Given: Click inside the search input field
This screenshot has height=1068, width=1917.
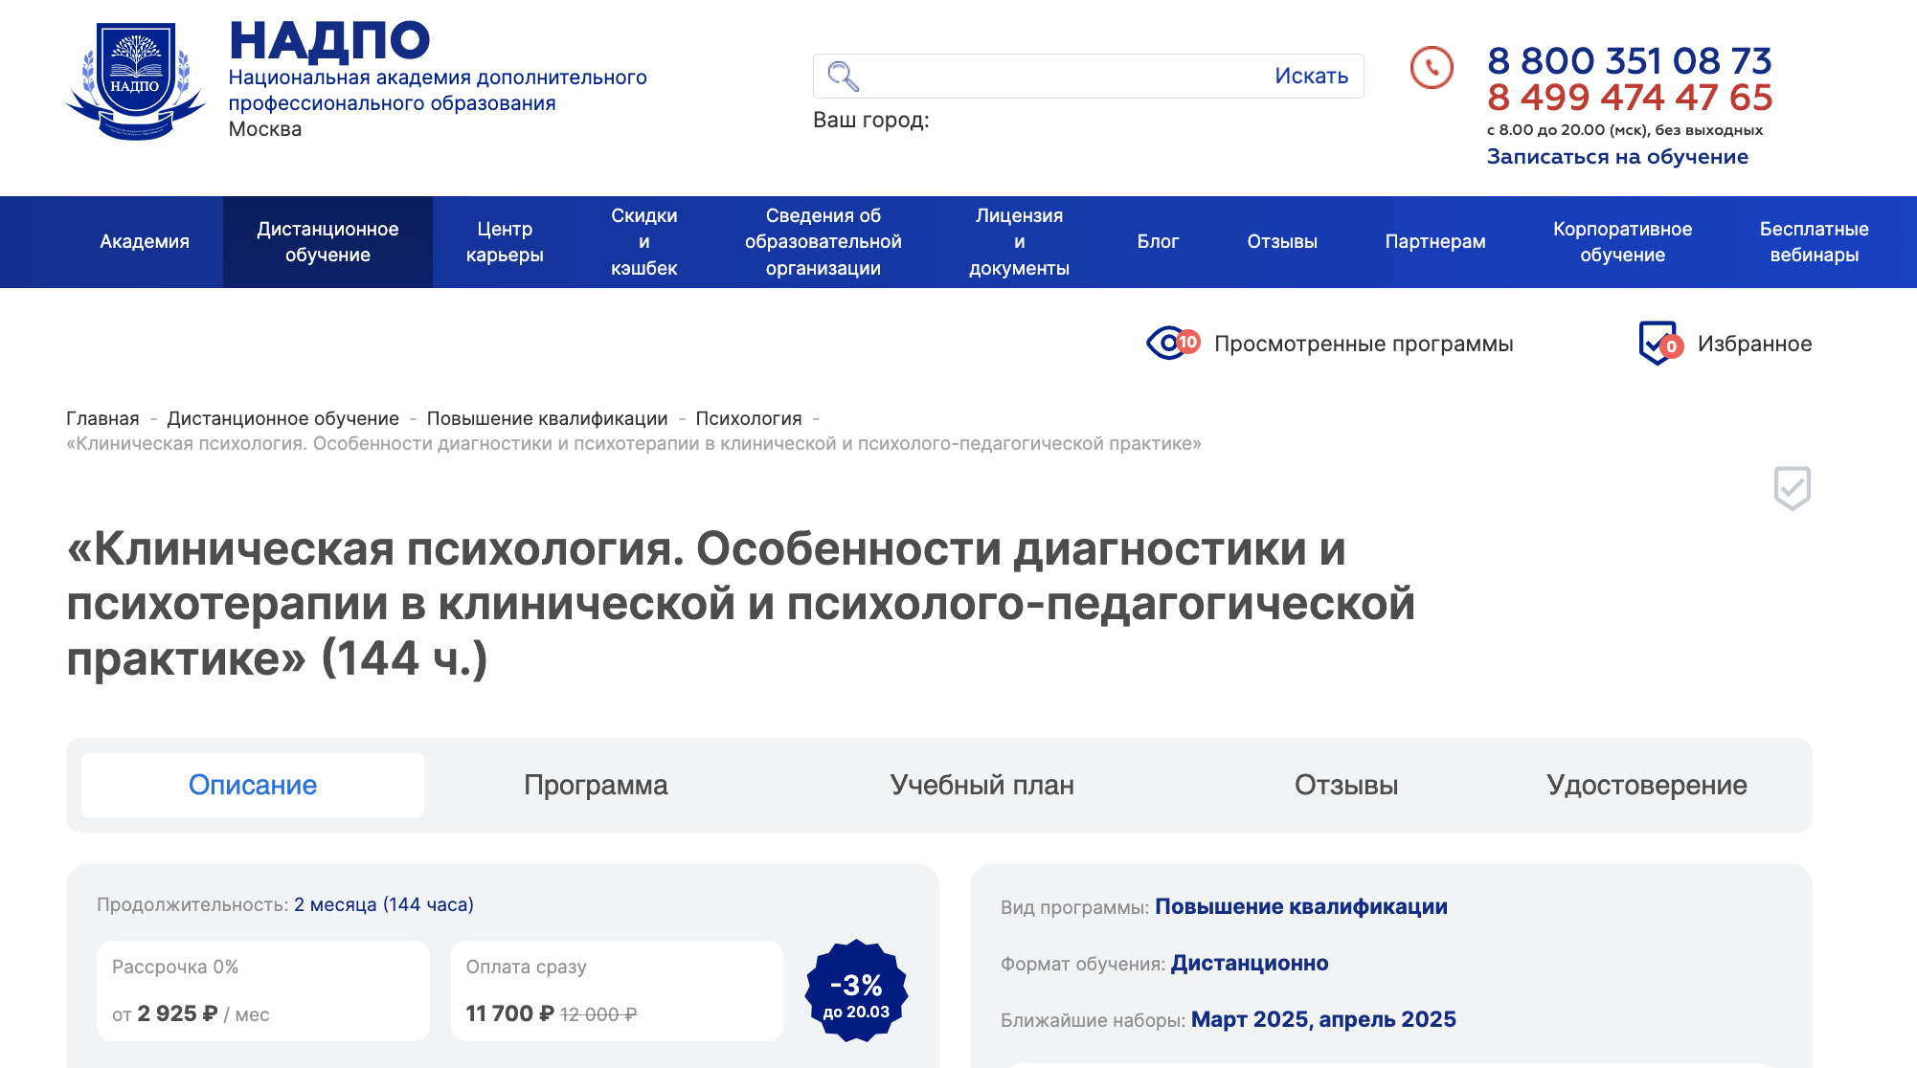Looking at the screenshot, I should (1053, 75).
